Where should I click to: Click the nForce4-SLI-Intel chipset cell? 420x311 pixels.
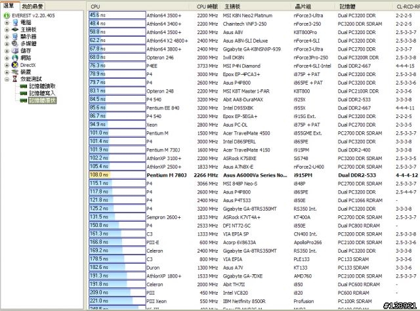pyautogui.click(x=312, y=66)
